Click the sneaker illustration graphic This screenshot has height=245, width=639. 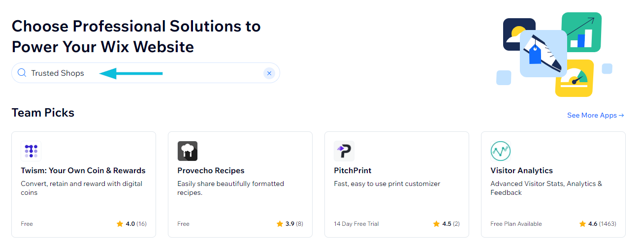[x=543, y=54]
